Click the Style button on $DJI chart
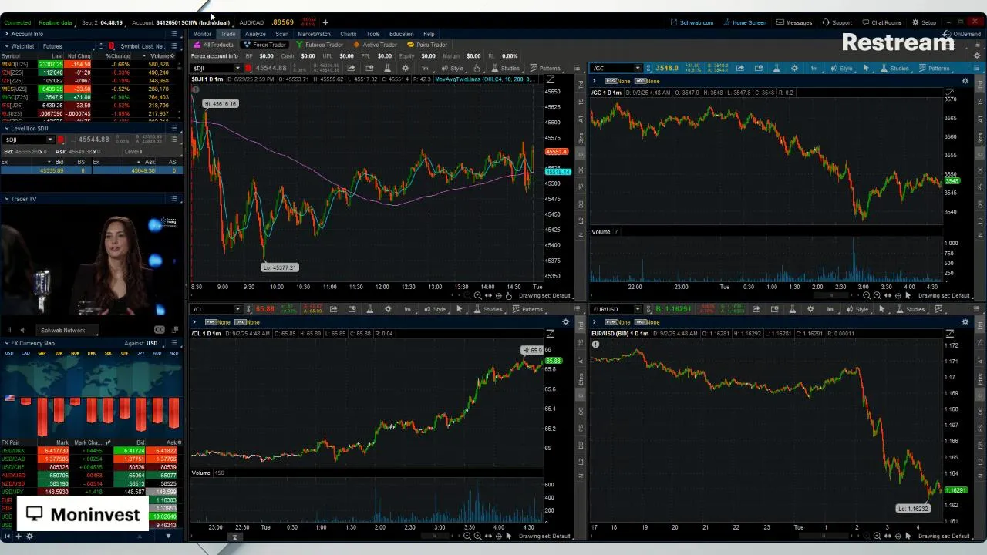 [453, 68]
